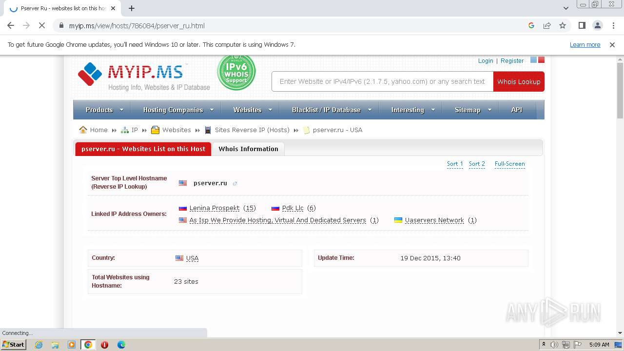
Task: Expand the Websites menu arrow in the navigation bar
Action: pos(271,110)
